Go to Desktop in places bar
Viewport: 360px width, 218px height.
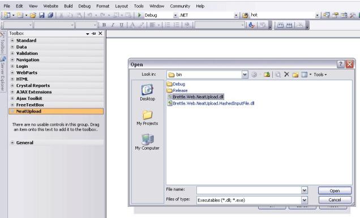(147, 93)
